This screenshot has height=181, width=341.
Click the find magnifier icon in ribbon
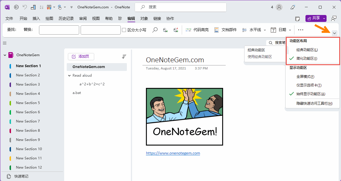click(x=155, y=30)
